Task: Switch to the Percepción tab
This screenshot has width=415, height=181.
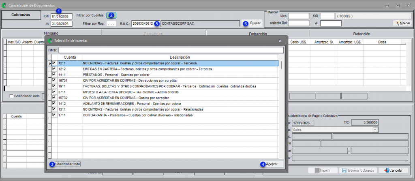Action: coord(154,34)
